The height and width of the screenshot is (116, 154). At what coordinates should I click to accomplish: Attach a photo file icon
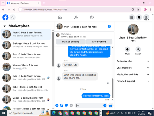pos(62,105)
